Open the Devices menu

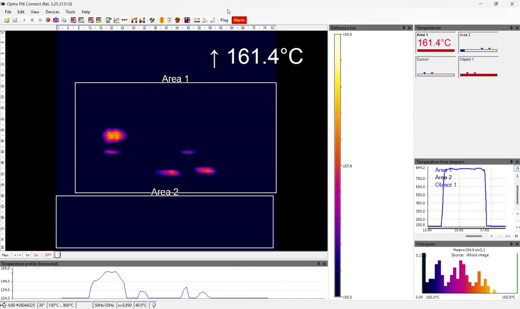tap(52, 12)
